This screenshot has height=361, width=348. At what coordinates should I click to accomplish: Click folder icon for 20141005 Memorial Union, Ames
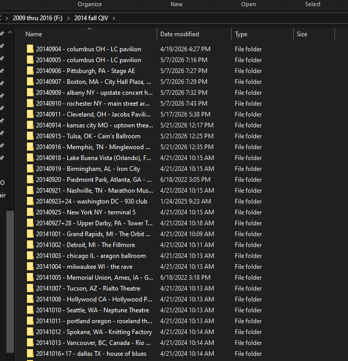click(x=30, y=278)
